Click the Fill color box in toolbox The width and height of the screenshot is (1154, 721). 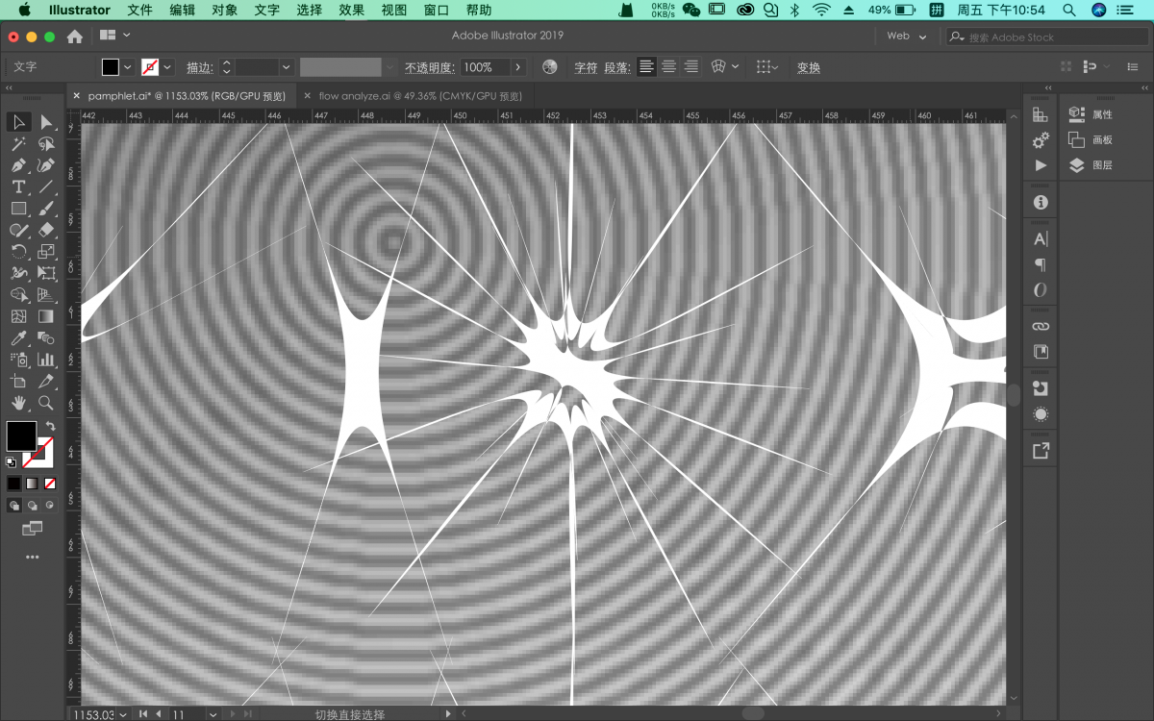click(x=21, y=435)
